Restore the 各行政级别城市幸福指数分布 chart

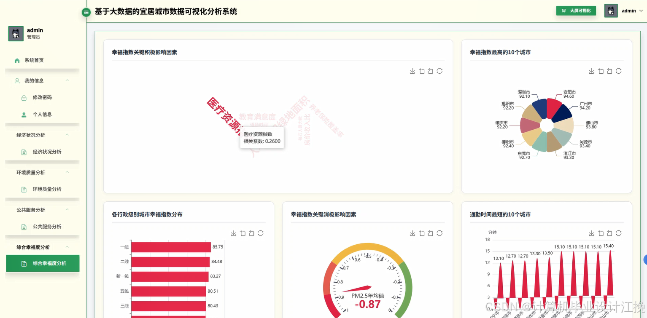click(261, 233)
